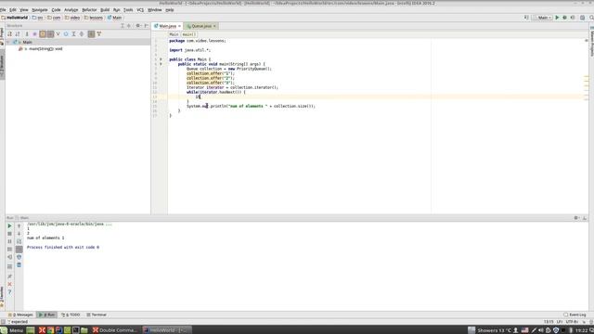
Task: Open Structure panel settings gear
Action: tap(138, 26)
